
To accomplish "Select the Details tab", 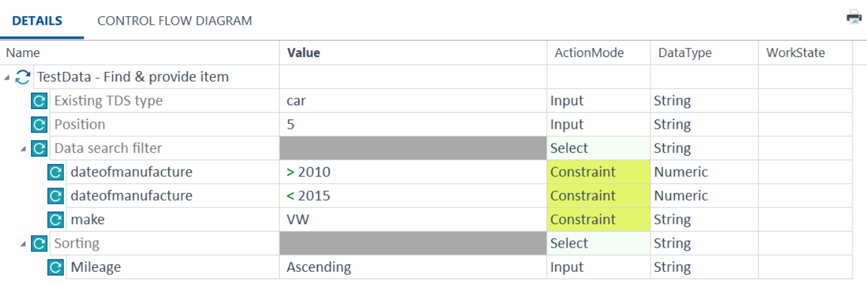I will coord(37,20).
